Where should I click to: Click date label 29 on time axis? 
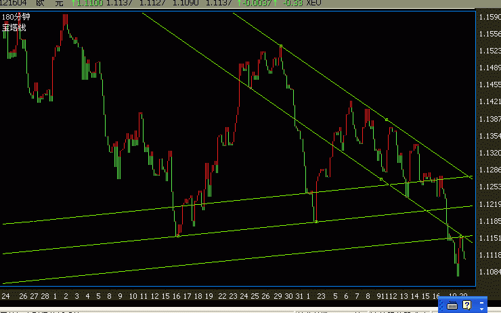278,296
